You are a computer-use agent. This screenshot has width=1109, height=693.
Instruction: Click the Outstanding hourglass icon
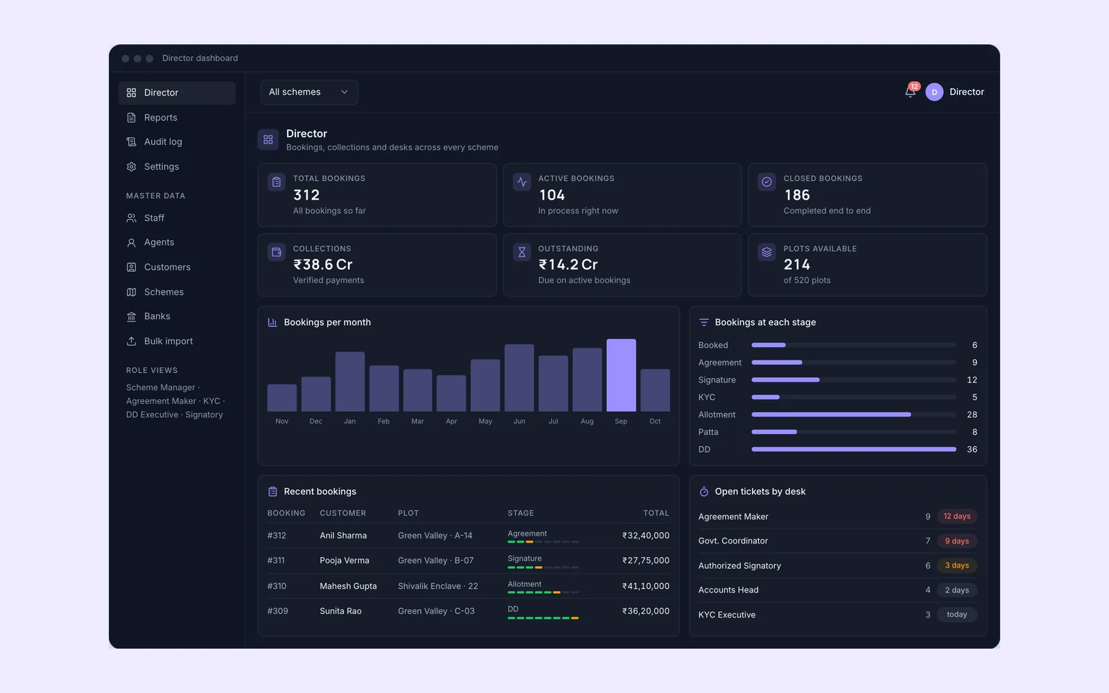(522, 252)
